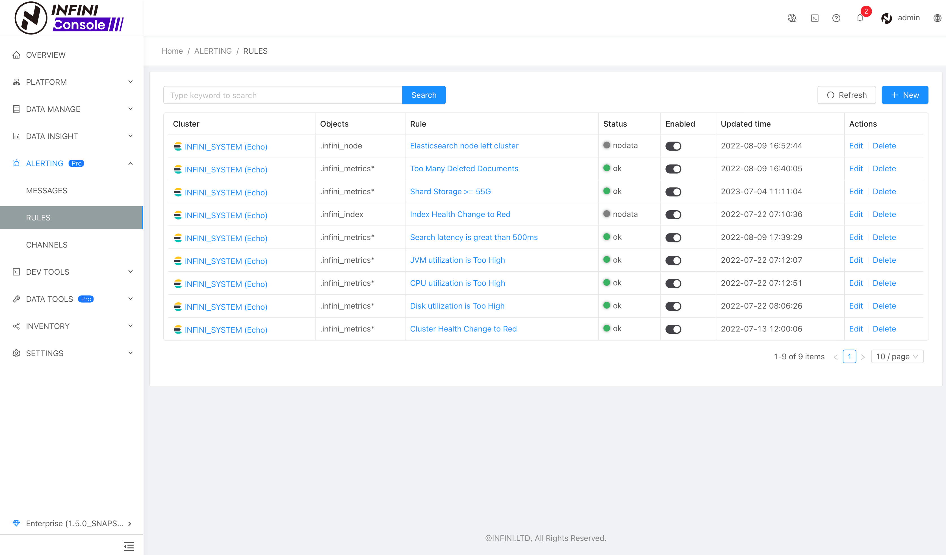Open notifications bell with 2 badge
This screenshot has width=946, height=555.
pyautogui.click(x=860, y=18)
